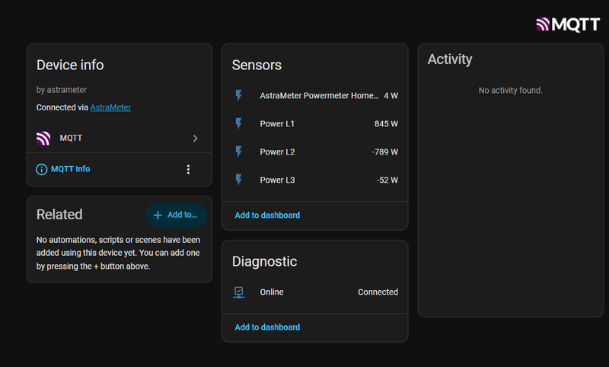This screenshot has height=367, width=609.
Task: Open the Power L1 sensor entry
Action: [x=315, y=123]
